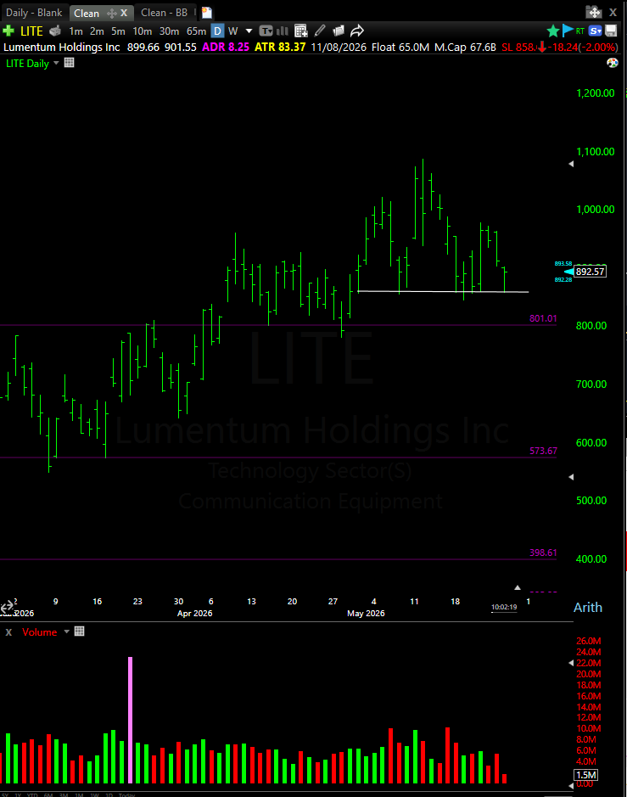Click the -18.24 (-2.00%) change value
This screenshot has height=797, width=627.
coord(585,48)
